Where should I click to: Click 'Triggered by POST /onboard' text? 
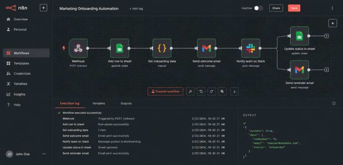tap(116, 119)
